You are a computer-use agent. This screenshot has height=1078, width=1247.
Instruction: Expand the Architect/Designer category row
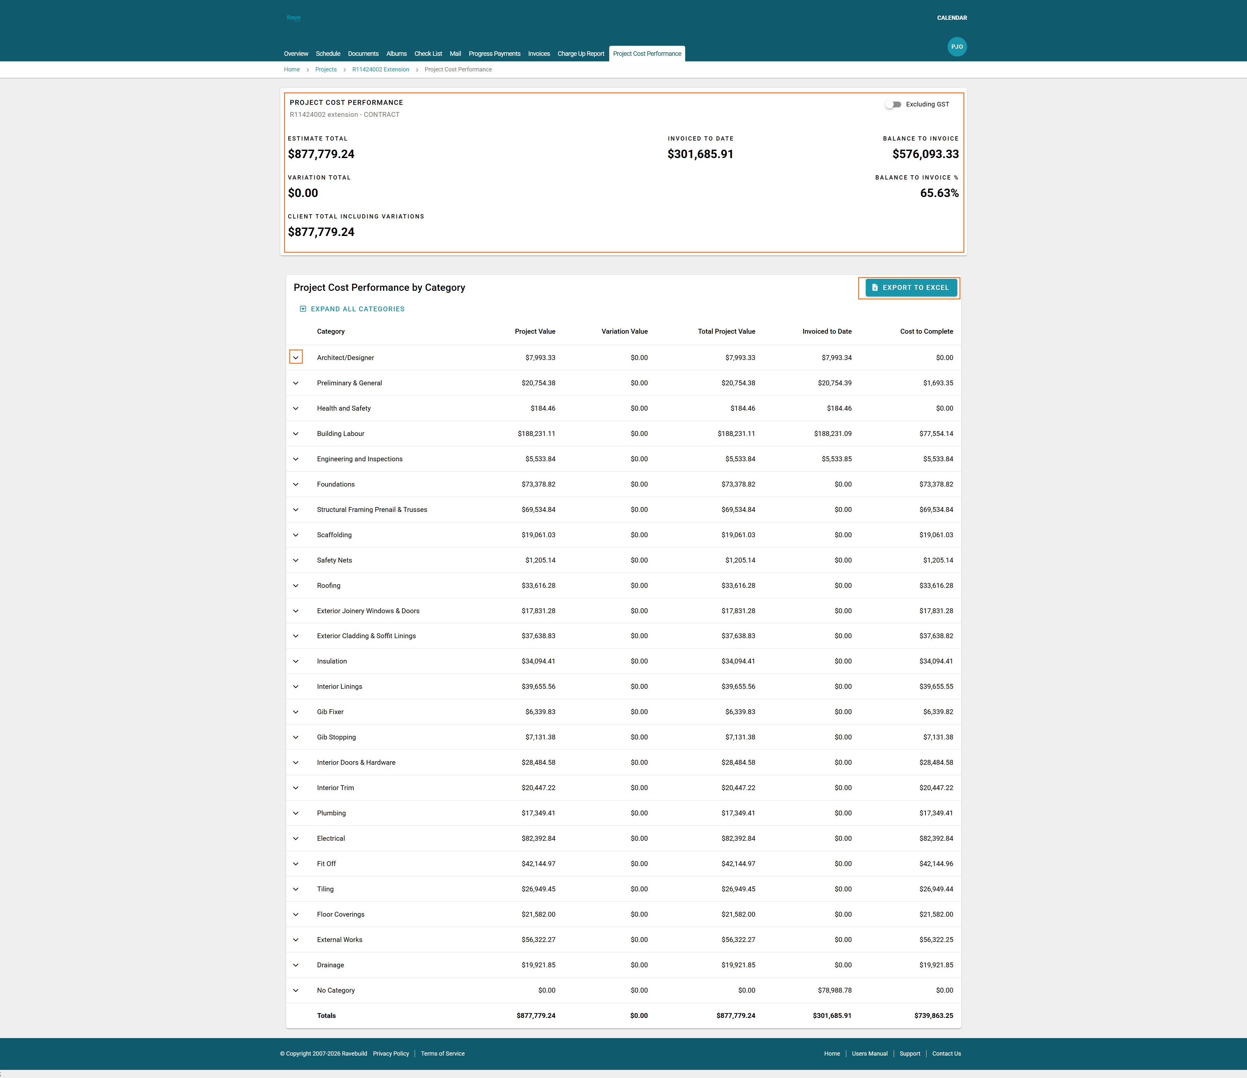click(x=296, y=357)
